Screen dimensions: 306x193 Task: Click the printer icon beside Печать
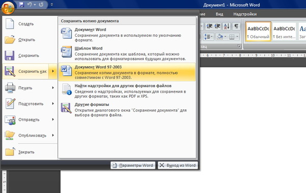point(10,88)
